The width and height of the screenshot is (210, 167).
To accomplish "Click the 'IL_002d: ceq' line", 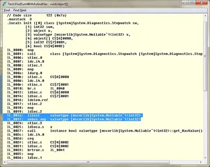I will point(20,139).
